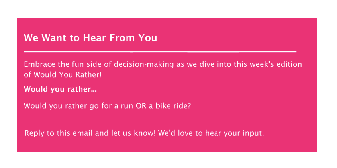Click the white divider line under the heading
This screenshot has height=168, width=337.
(160, 52)
